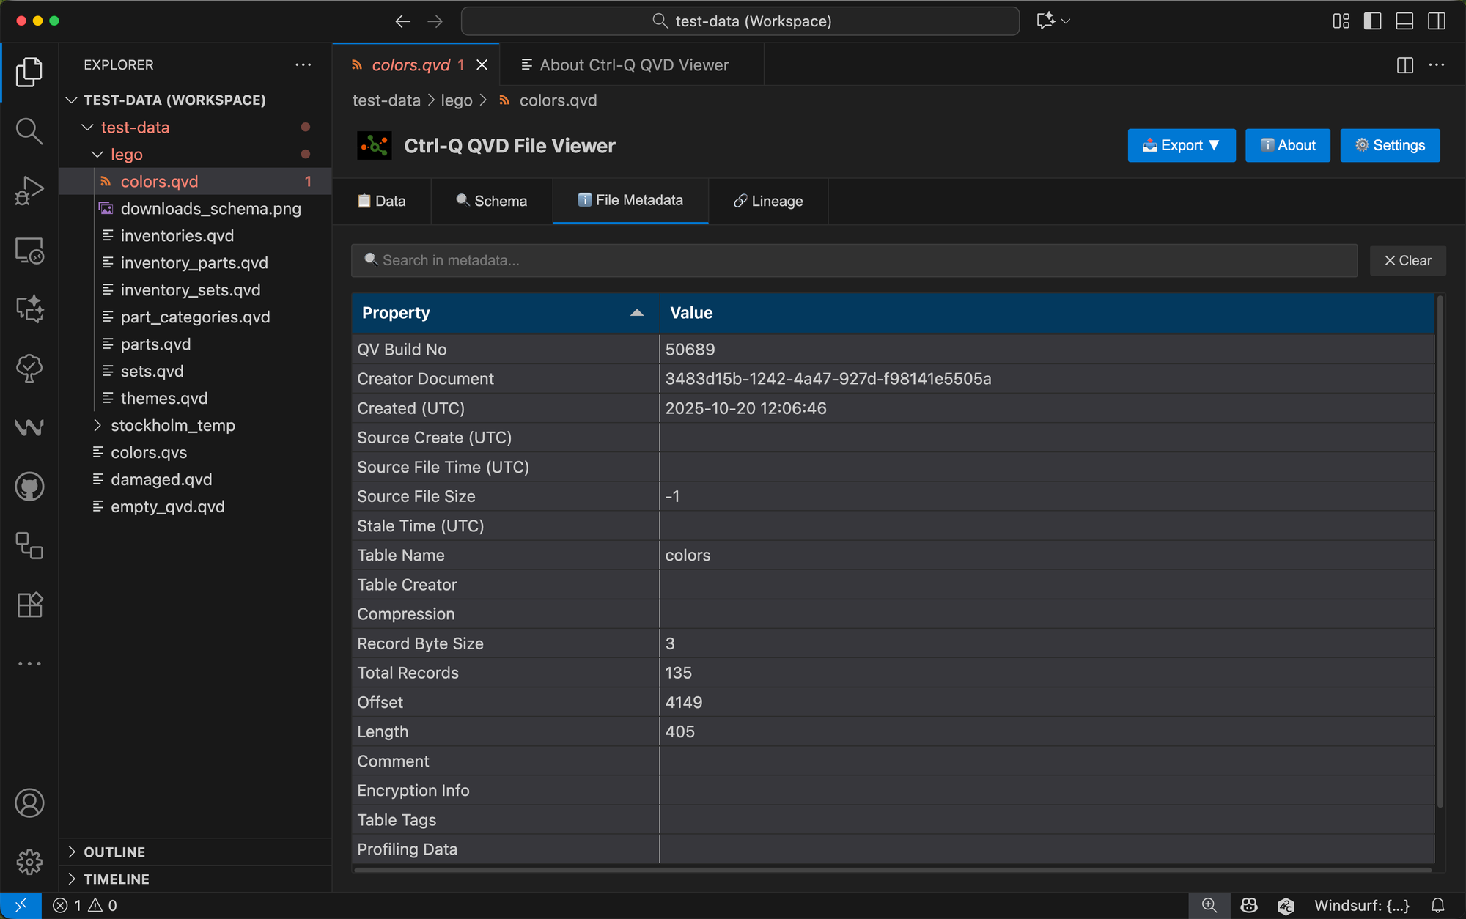This screenshot has height=919, width=1466.
Task: Open the Export dropdown button
Action: pos(1181,145)
